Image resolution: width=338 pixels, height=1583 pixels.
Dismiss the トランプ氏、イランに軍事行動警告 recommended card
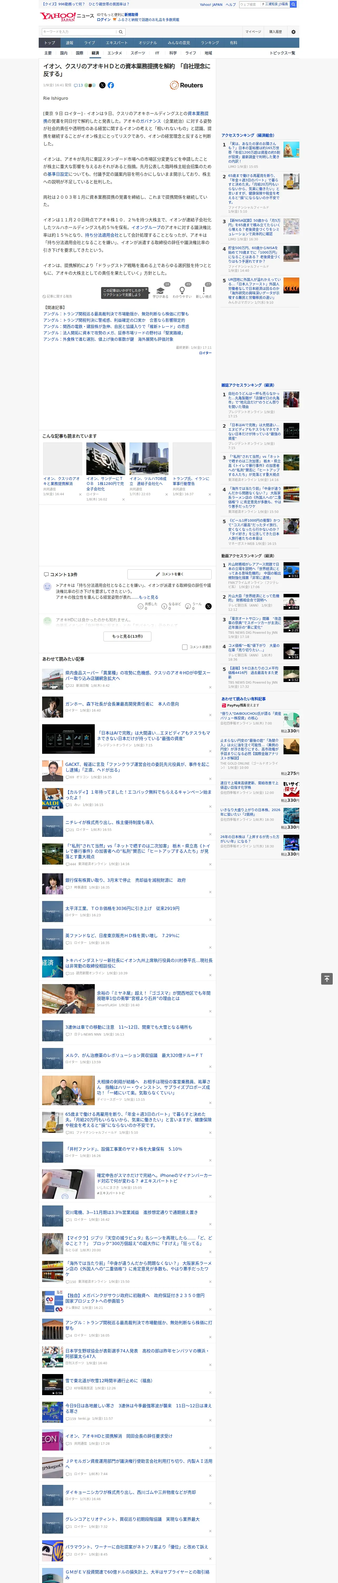[209, 494]
